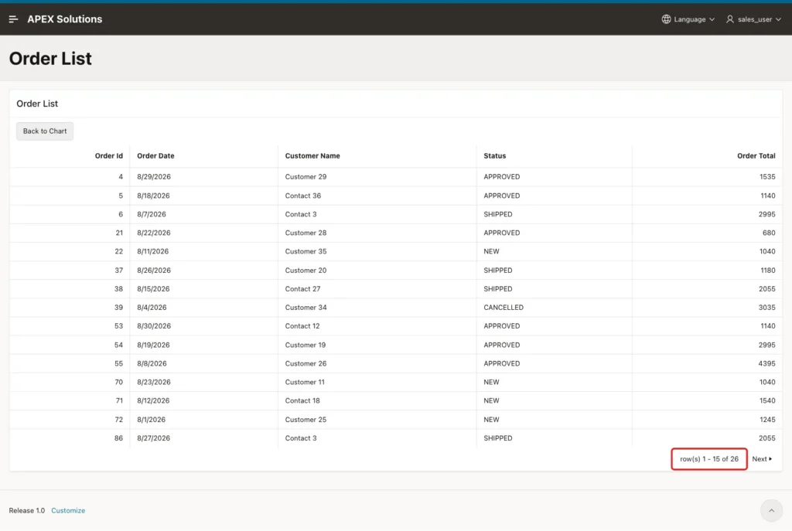Screen dimensions: 792x531
Task: Click order id 53 cell
Action: [x=118, y=326]
